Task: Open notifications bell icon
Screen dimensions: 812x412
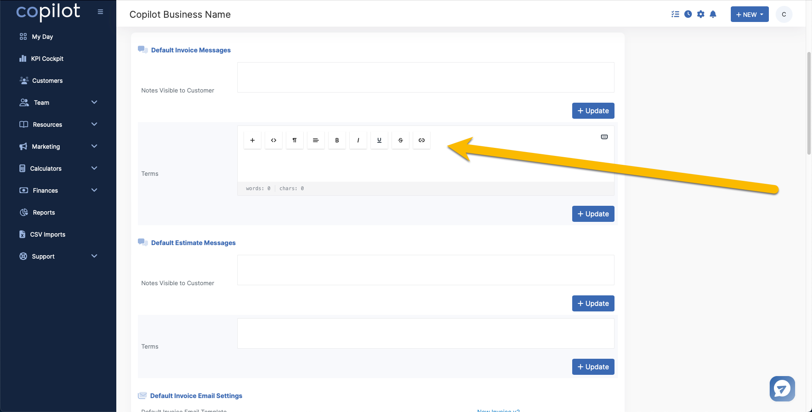Action: pyautogui.click(x=713, y=14)
